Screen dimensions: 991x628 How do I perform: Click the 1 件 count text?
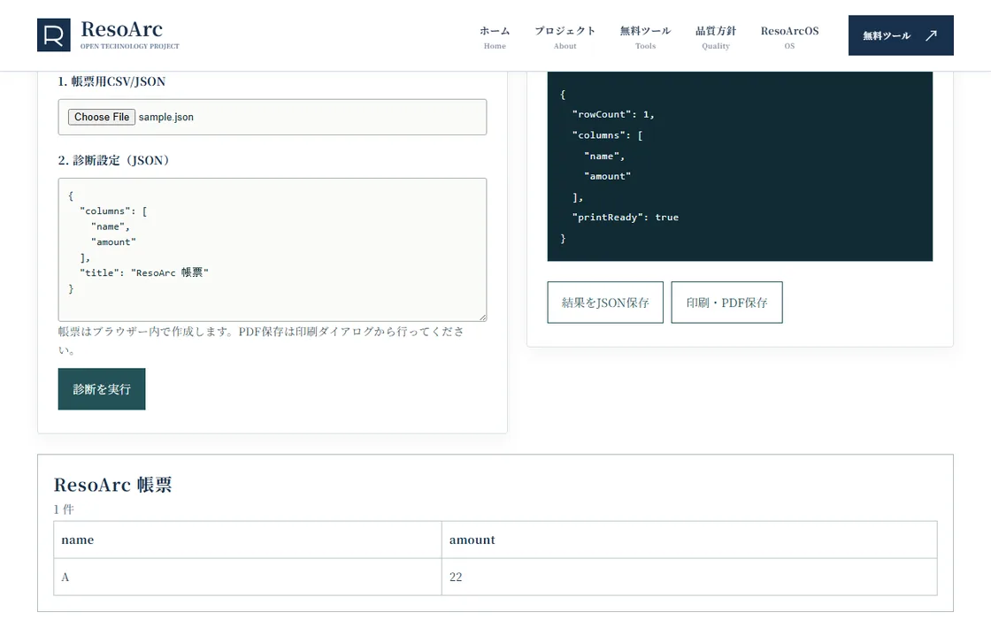tap(64, 509)
